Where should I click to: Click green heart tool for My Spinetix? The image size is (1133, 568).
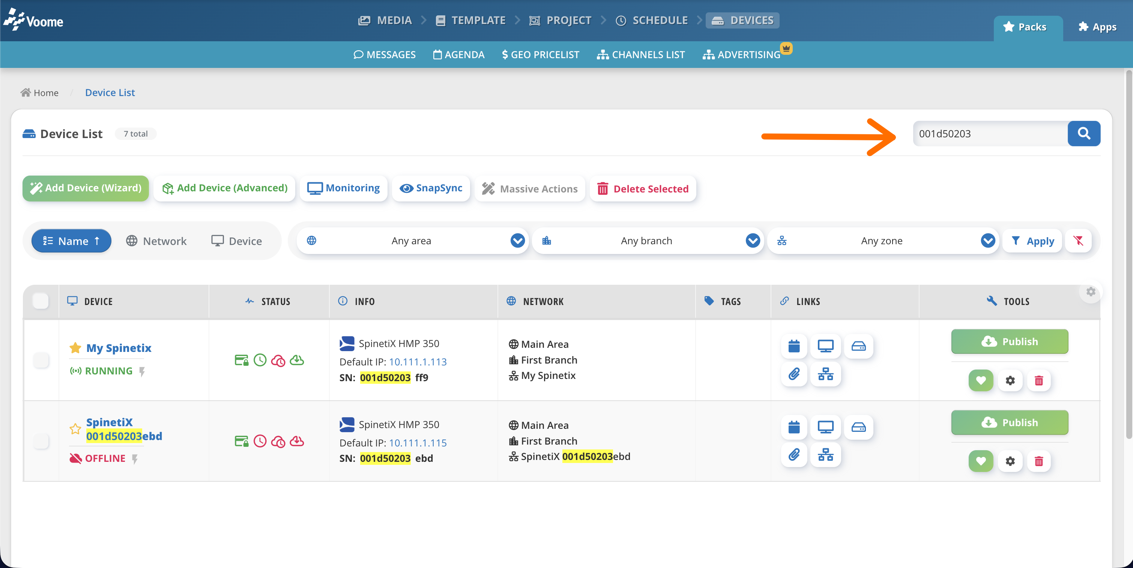tap(981, 380)
